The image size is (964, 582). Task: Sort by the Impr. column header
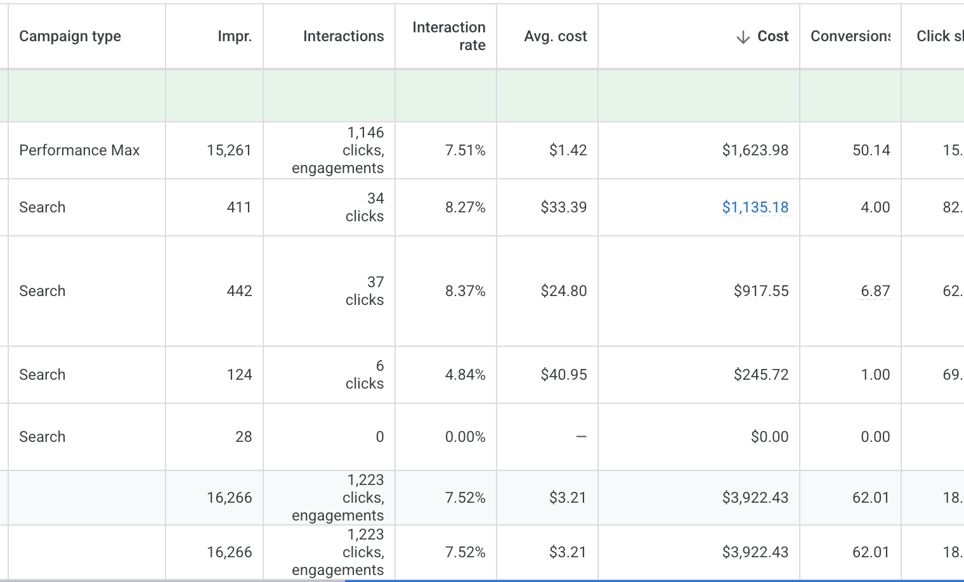[235, 36]
